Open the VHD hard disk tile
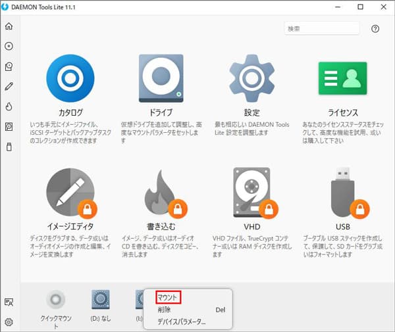Viewport: 395px width, 332px height. pos(250,193)
